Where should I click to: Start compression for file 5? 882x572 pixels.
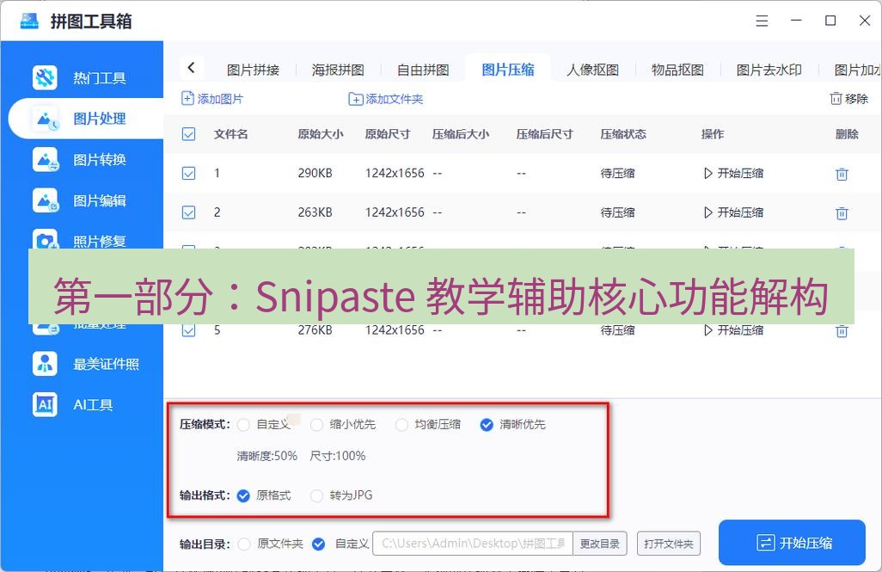(x=733, y=330)
